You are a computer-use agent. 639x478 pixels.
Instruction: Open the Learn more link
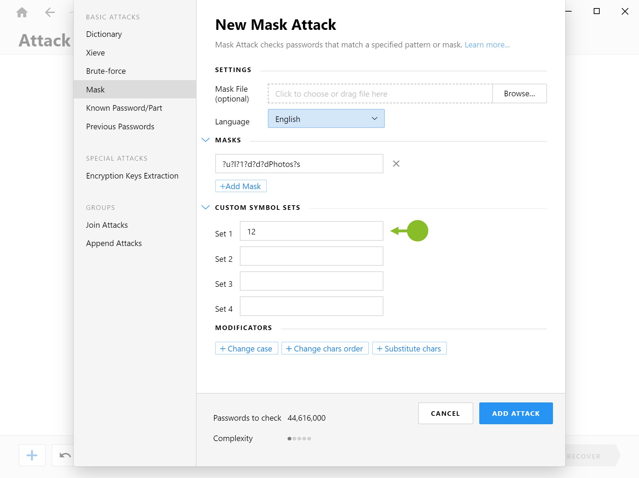[x=487, y=45]
